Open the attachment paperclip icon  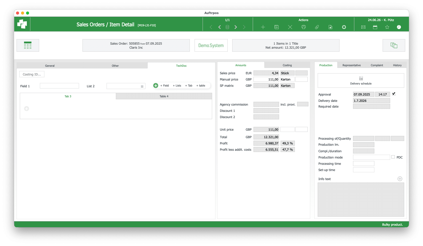point(317,27)
